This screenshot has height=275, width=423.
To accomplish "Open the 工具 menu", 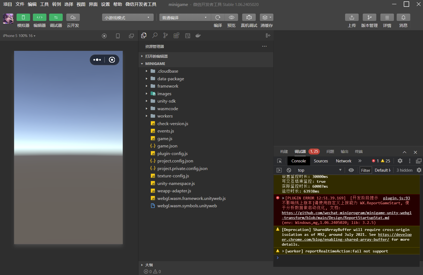I will click(x=44, y=4).
